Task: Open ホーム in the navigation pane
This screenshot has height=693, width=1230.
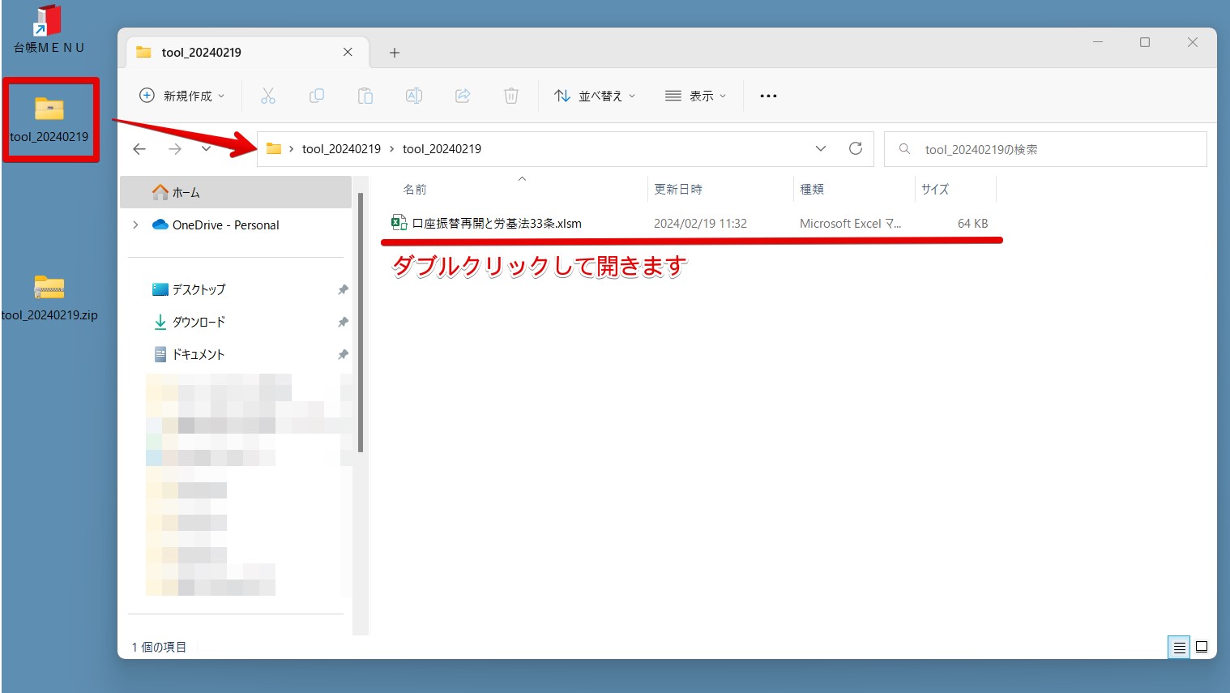Action: [x=236, y=193]
